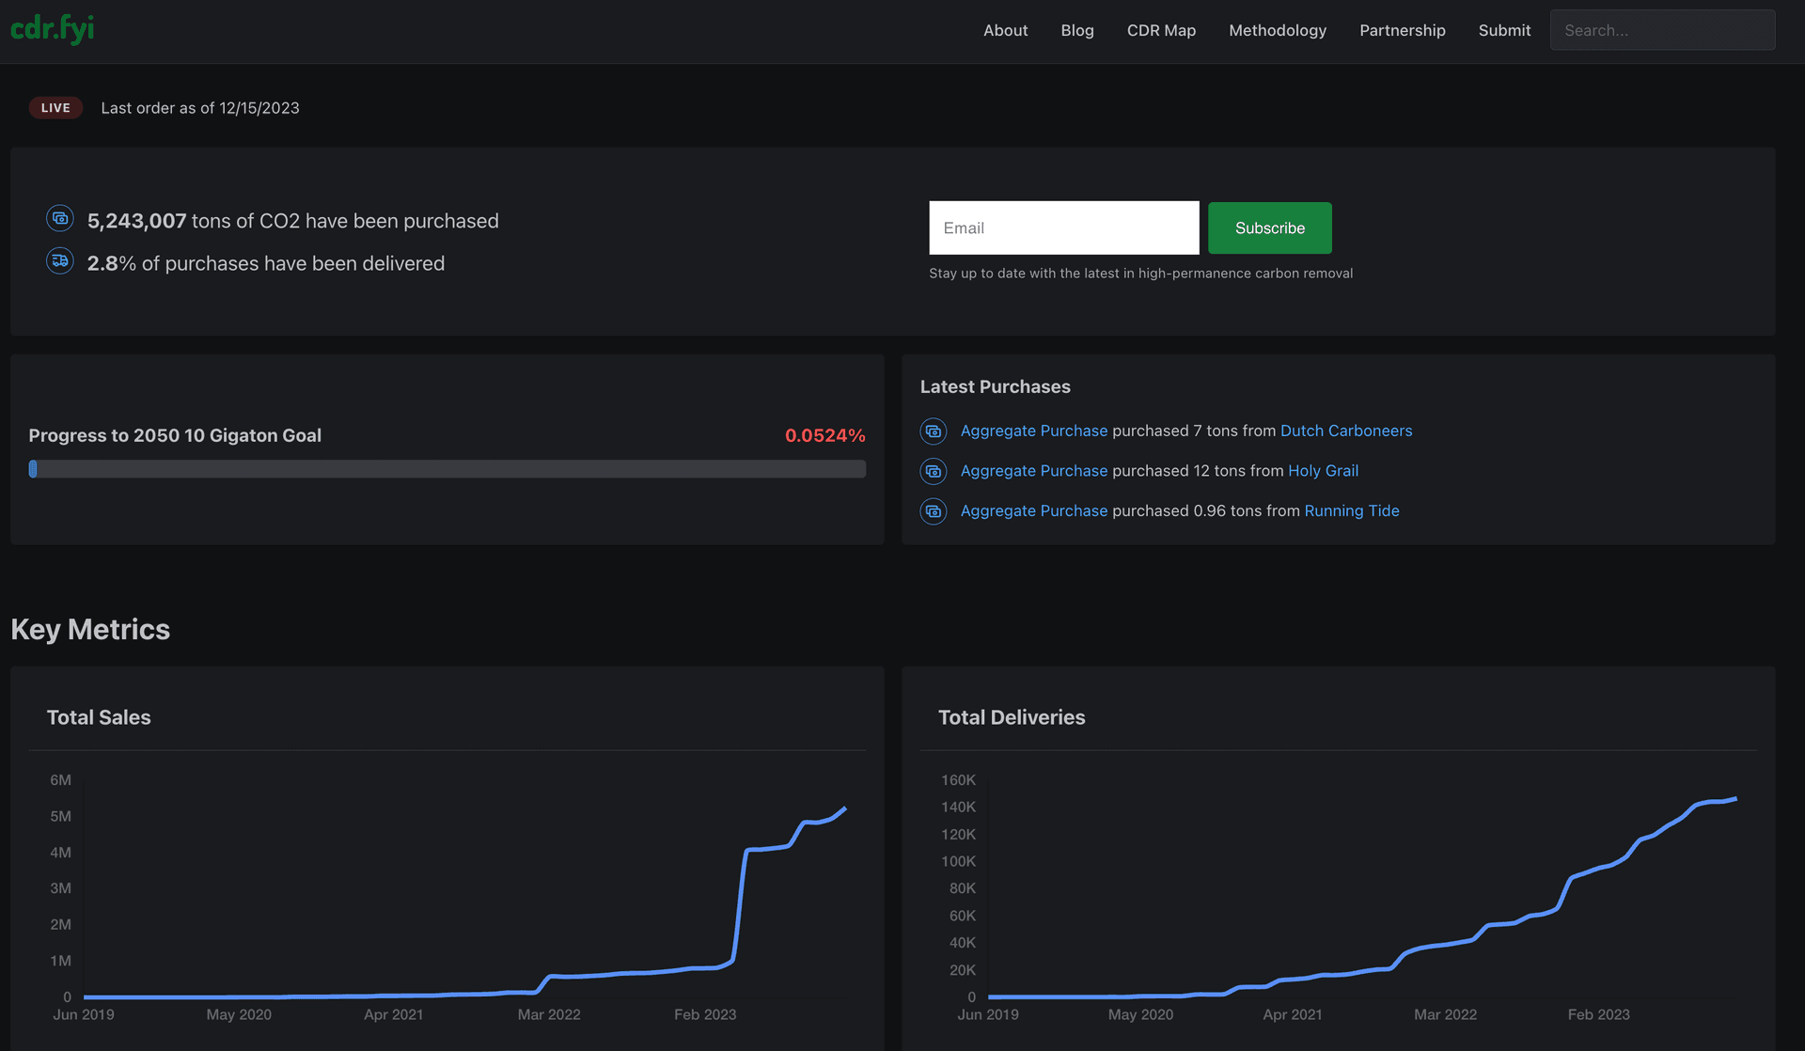Click the '160K' axis label on Total Deliveries

pyautogui.click(x=958, y=780)
